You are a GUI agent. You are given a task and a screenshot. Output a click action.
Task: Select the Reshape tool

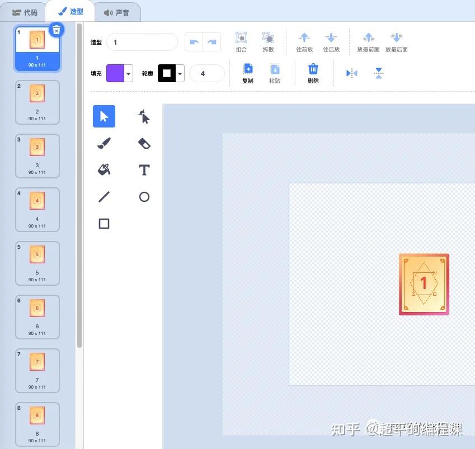coord(144,116)
